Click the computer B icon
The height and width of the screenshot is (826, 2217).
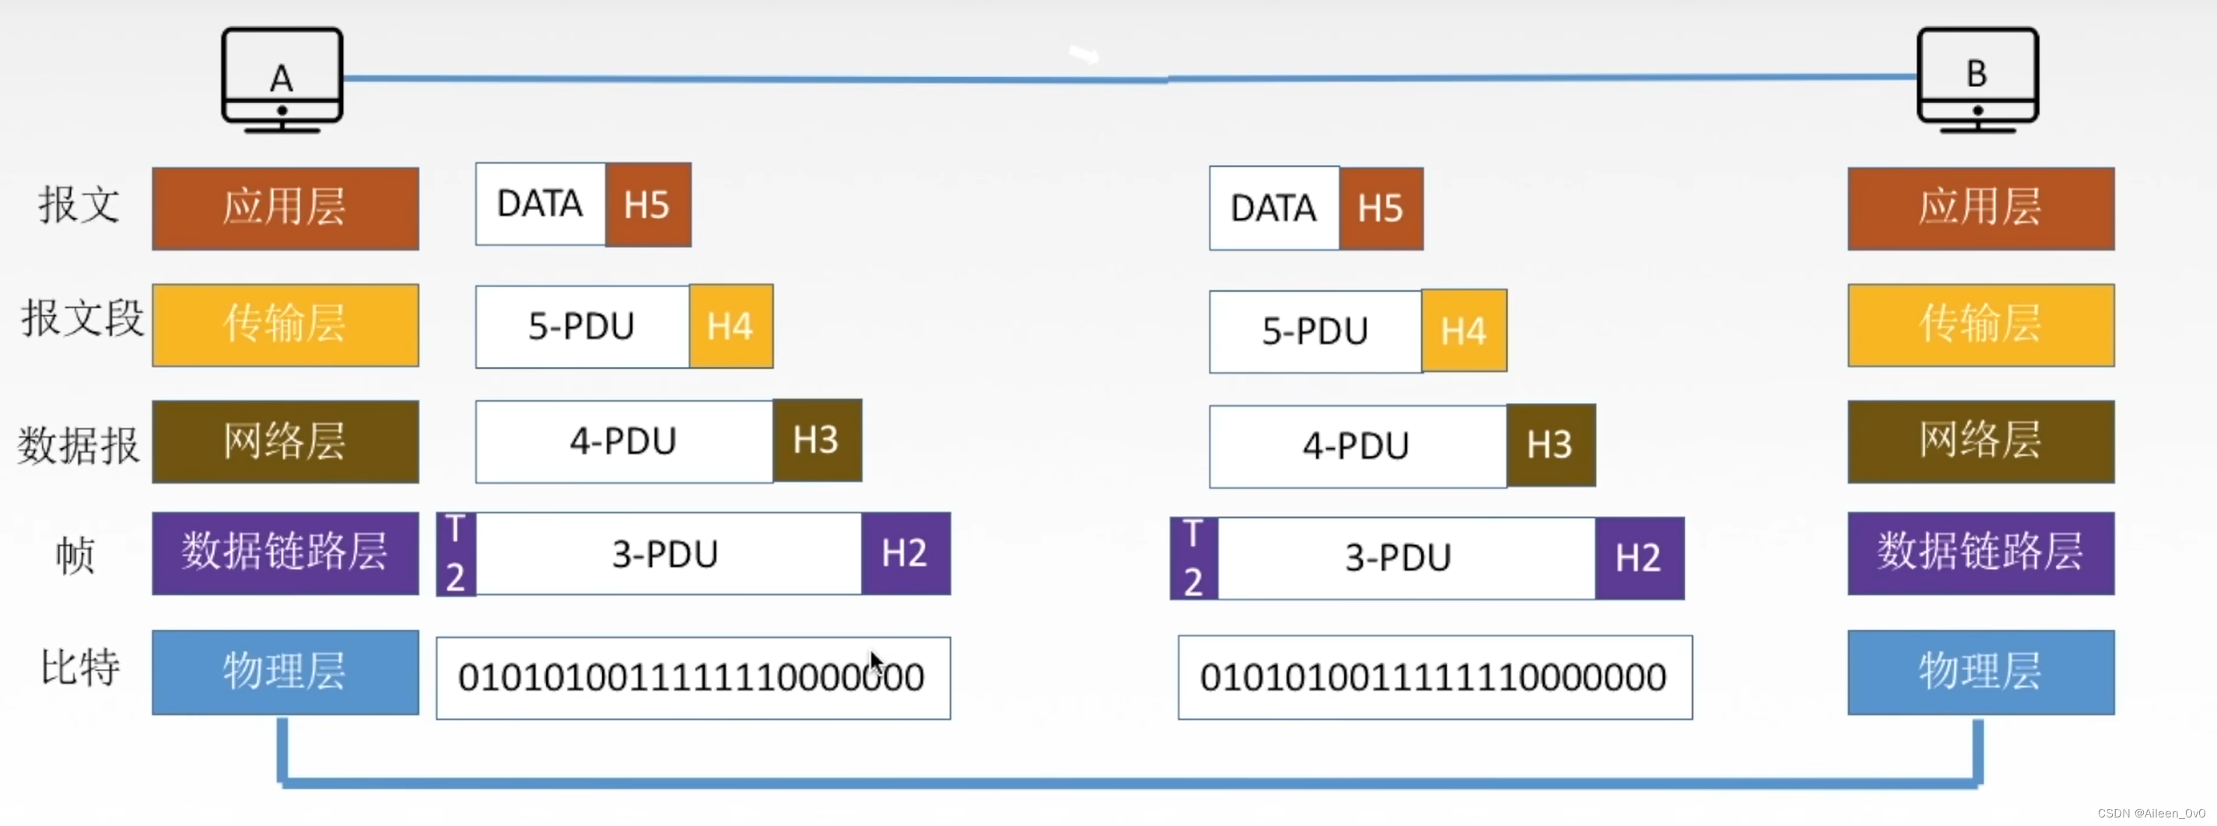tap(1977, 80)
